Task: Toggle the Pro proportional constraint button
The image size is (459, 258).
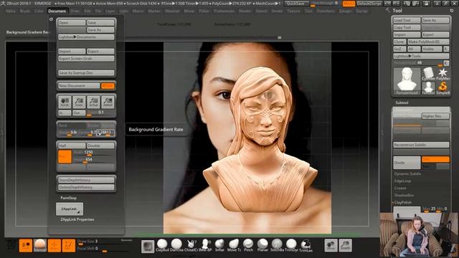Action: click(65, 156)
